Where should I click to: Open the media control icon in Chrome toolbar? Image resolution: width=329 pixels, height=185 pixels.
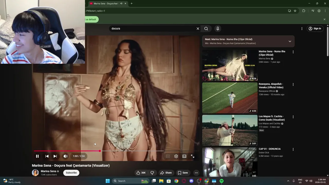pyautogui.click(x=313, y=11)
